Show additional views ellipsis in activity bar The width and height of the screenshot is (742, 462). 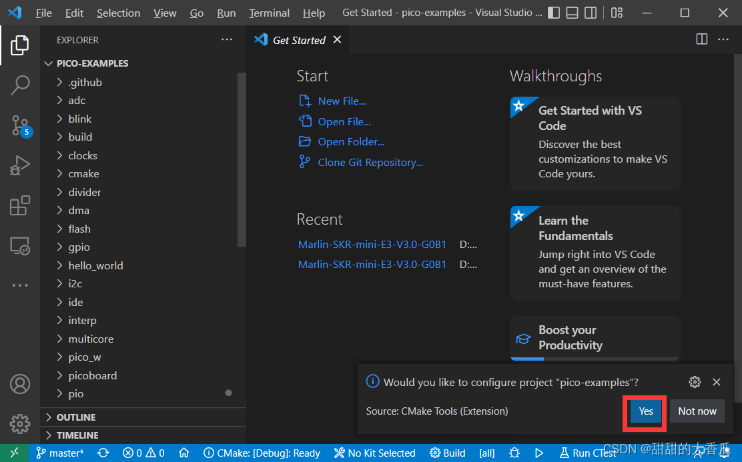point(20,285)
